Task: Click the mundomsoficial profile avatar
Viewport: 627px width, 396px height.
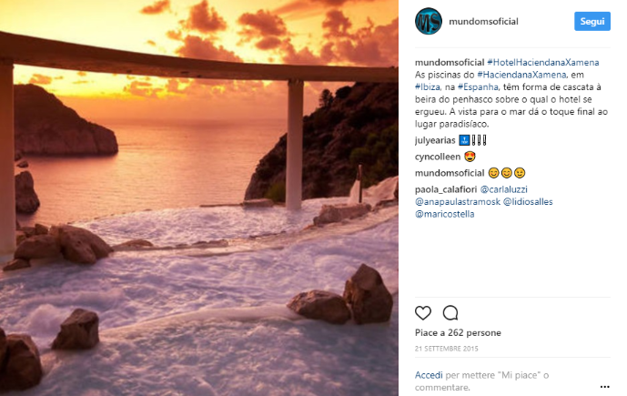Action: pos(429,21)
